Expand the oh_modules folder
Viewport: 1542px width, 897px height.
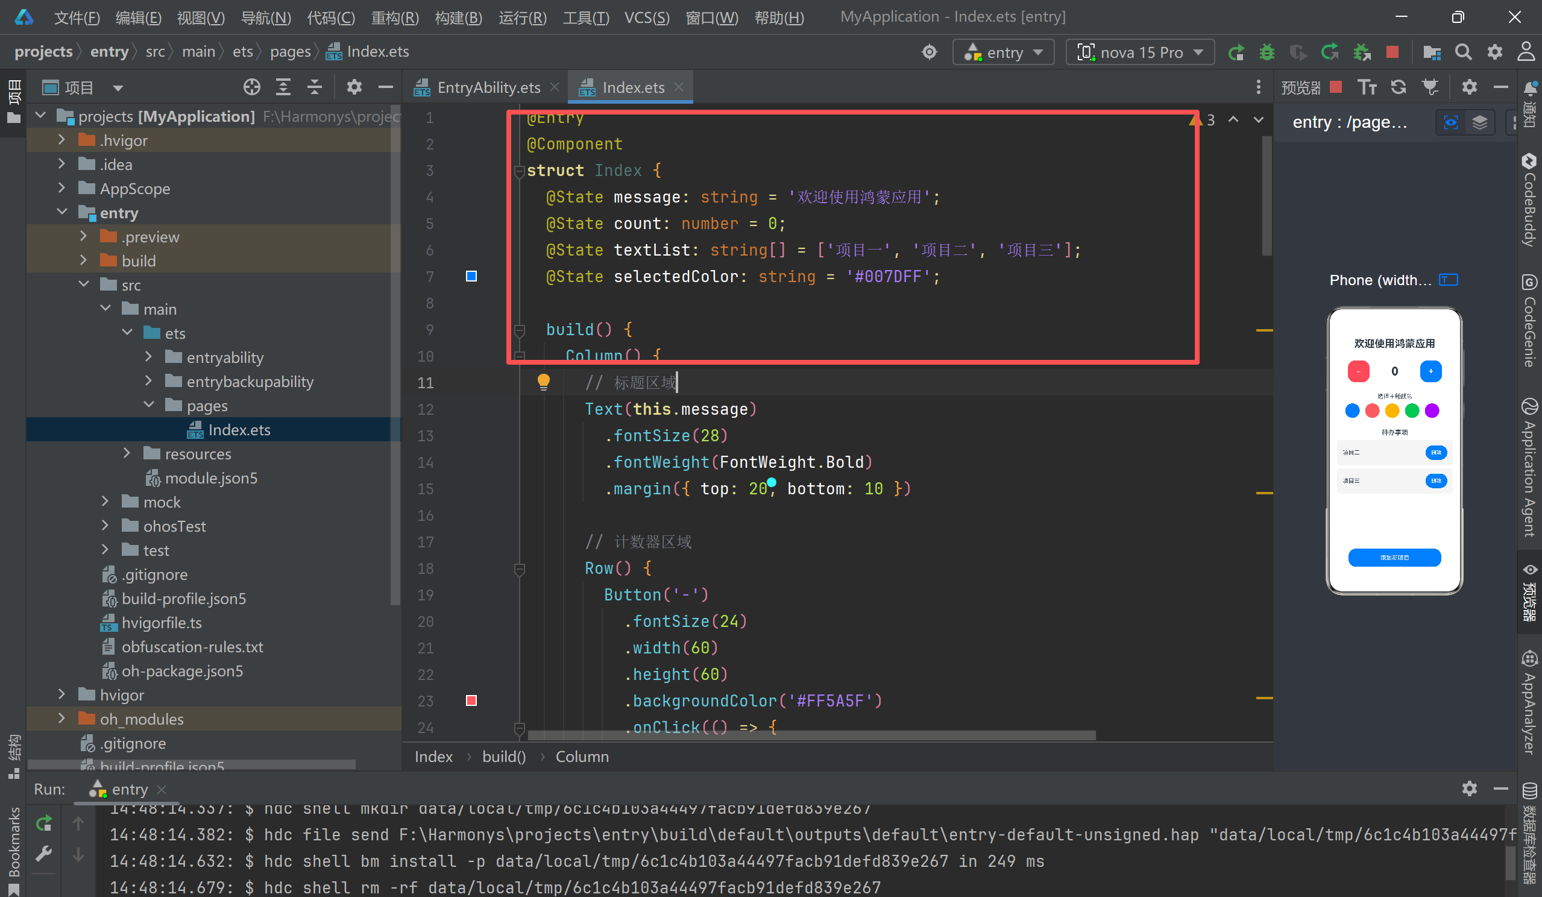point(61,719)
